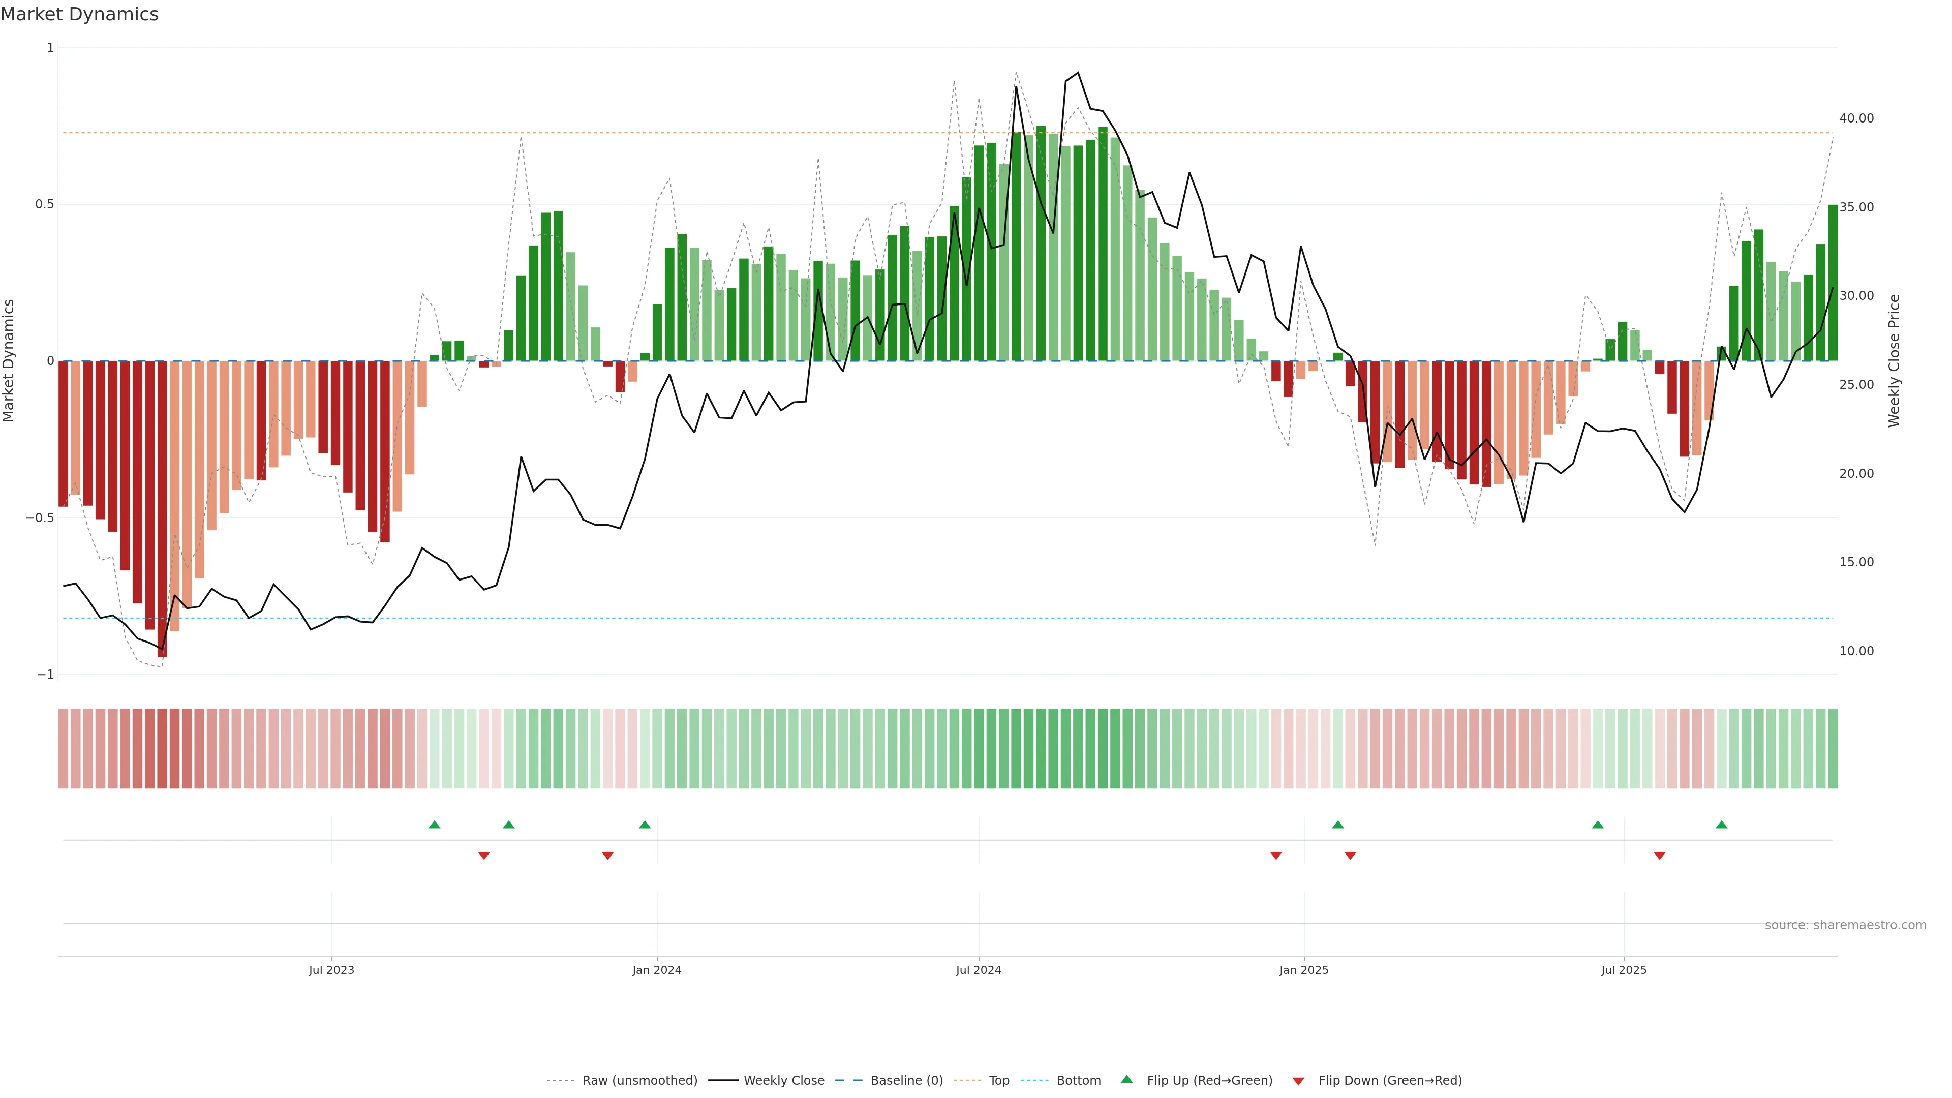The image size is (1952, 1098).
Task: Click the last green flip-up marker
Action: click(1722, 825)
